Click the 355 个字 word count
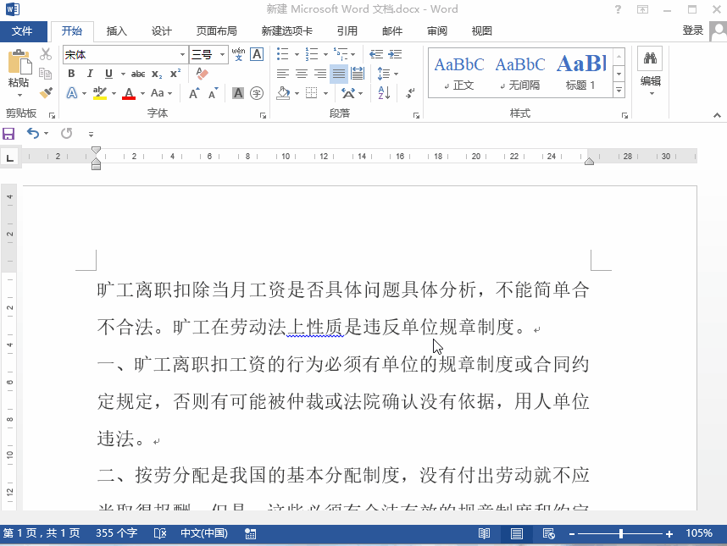Viewport: 727px width, 546px height. pyautogui.click(x=116, y=533)
